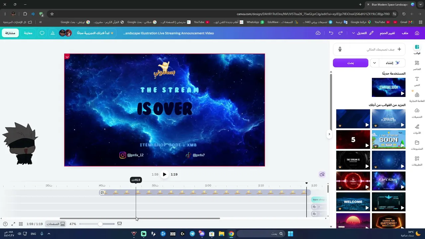Open the العلامة التجارية brand tab
425x239 pixels.
click(417, 97)
